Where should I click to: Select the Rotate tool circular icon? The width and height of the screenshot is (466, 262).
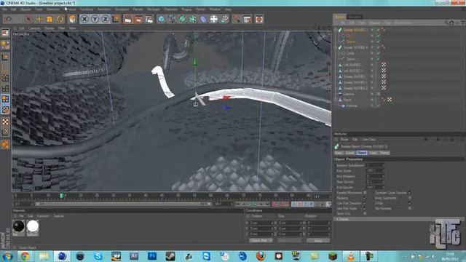click(60, 20)
